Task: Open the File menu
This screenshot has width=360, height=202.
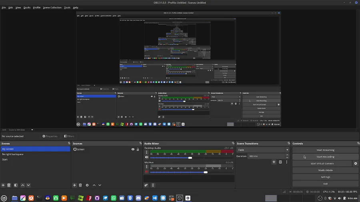Action: pyautogui.click(x=4, y=8)
